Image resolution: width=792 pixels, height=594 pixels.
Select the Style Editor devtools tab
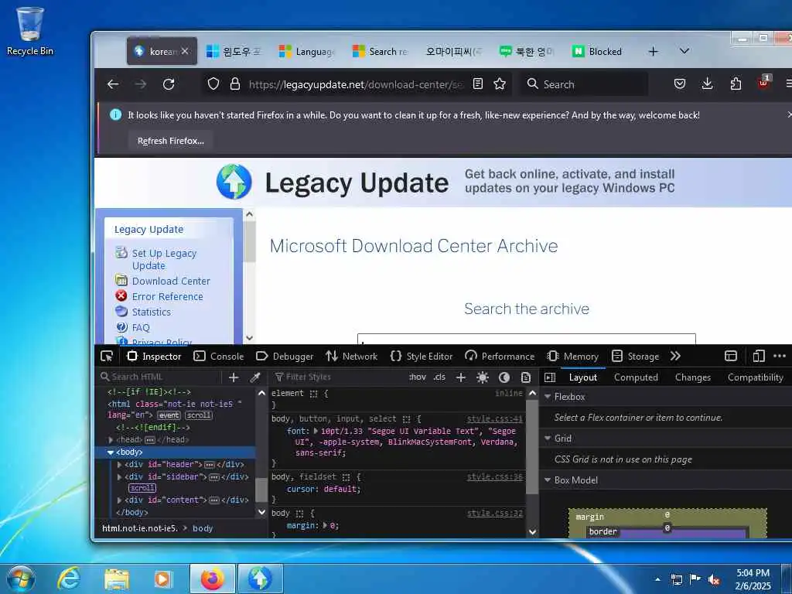[422, 356]
